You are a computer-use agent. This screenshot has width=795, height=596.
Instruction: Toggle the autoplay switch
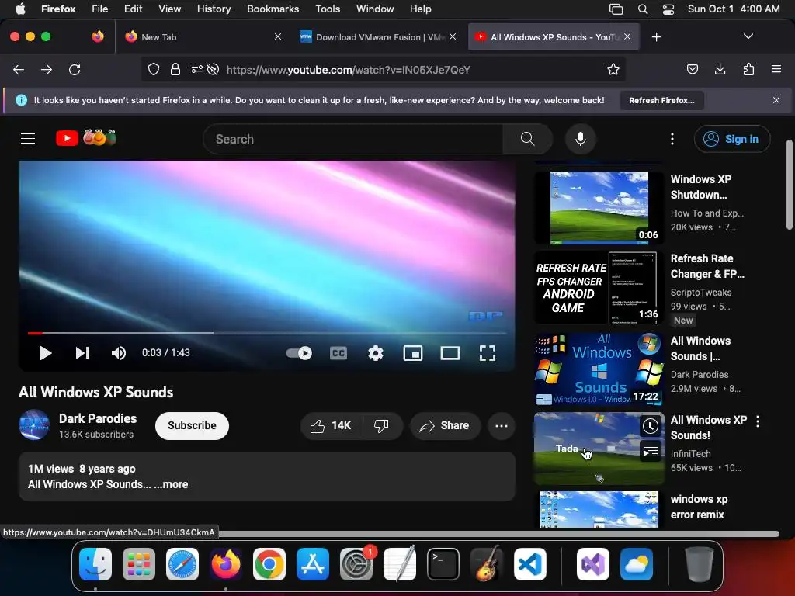pyautogui.click(x=299, y=353)
